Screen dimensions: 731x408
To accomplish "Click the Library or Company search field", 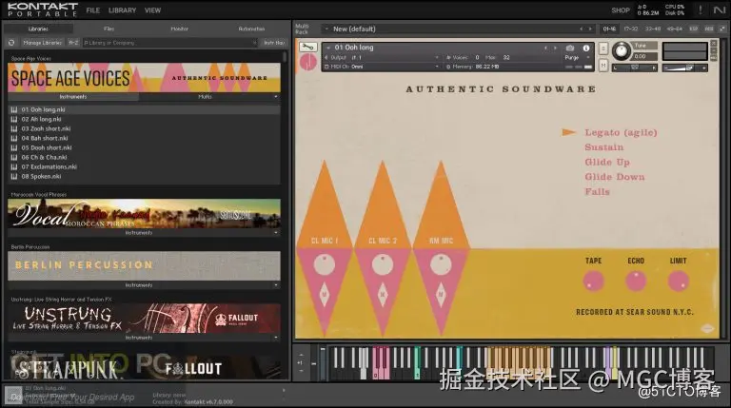I will point(170,43).
